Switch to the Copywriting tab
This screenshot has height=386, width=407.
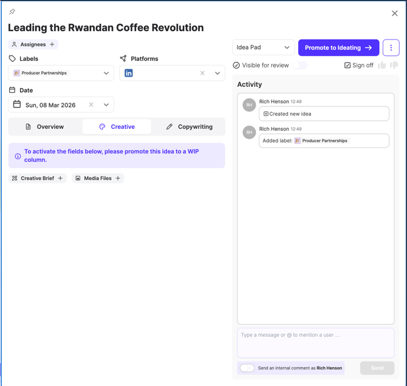[189, 126]
